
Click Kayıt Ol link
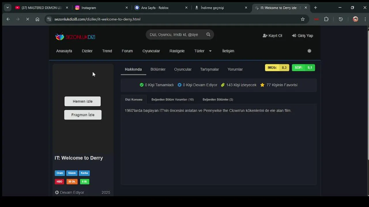pos(272,36)
